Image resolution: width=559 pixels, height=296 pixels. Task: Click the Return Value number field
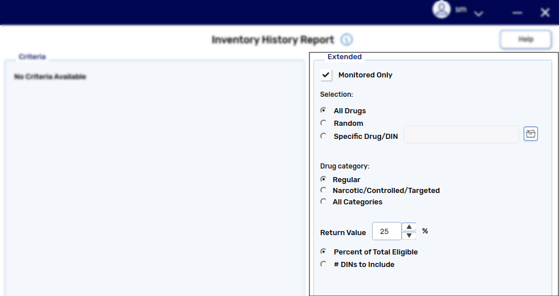(386, 232)
